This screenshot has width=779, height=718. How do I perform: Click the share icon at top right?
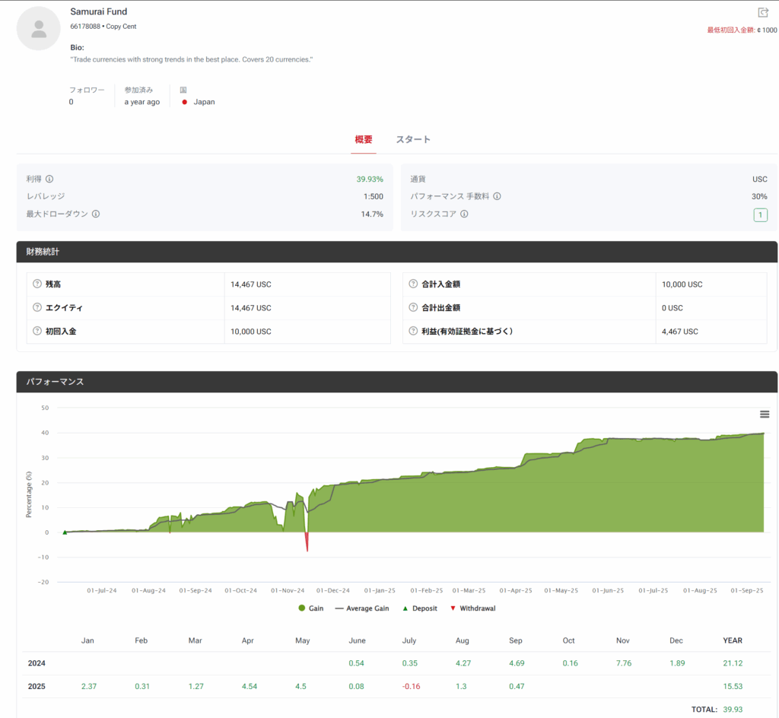click(763, 12)
